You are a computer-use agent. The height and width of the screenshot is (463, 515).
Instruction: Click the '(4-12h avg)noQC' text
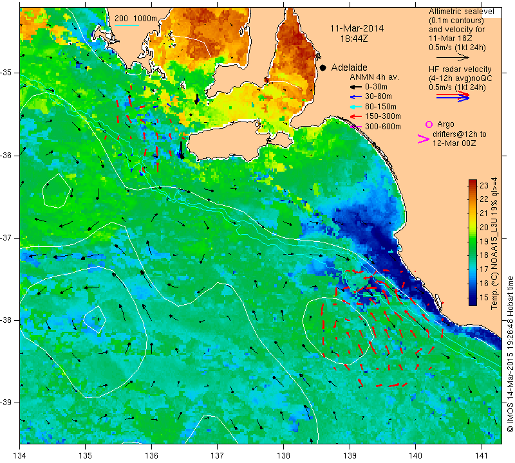point(460,78)
